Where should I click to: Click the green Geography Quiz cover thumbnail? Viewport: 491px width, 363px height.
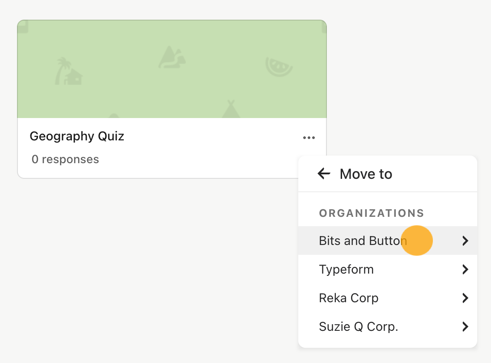172,69
